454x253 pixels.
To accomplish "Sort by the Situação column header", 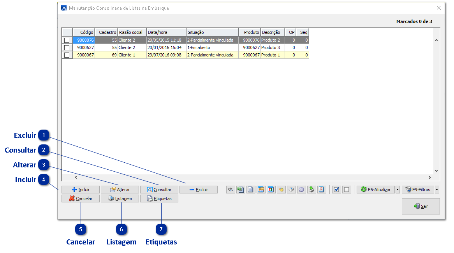I will [212, 32].
